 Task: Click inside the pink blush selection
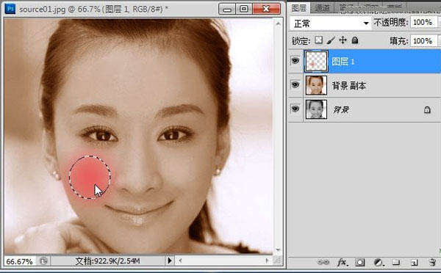coord(90,177)
